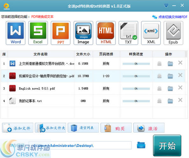This screenshot has width=189, height=158.
Task: Click the 开始 start button
Action: [167, 146]
